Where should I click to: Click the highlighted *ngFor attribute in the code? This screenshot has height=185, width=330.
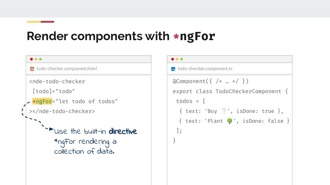[x=42, y=101]
